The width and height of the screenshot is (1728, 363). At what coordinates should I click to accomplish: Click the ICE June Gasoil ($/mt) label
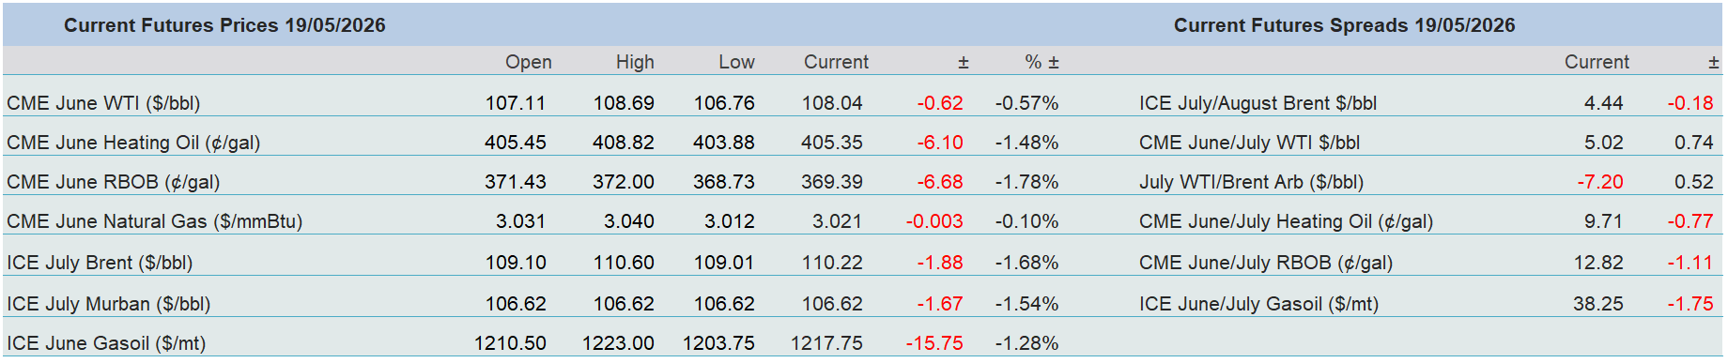(106, 343)
